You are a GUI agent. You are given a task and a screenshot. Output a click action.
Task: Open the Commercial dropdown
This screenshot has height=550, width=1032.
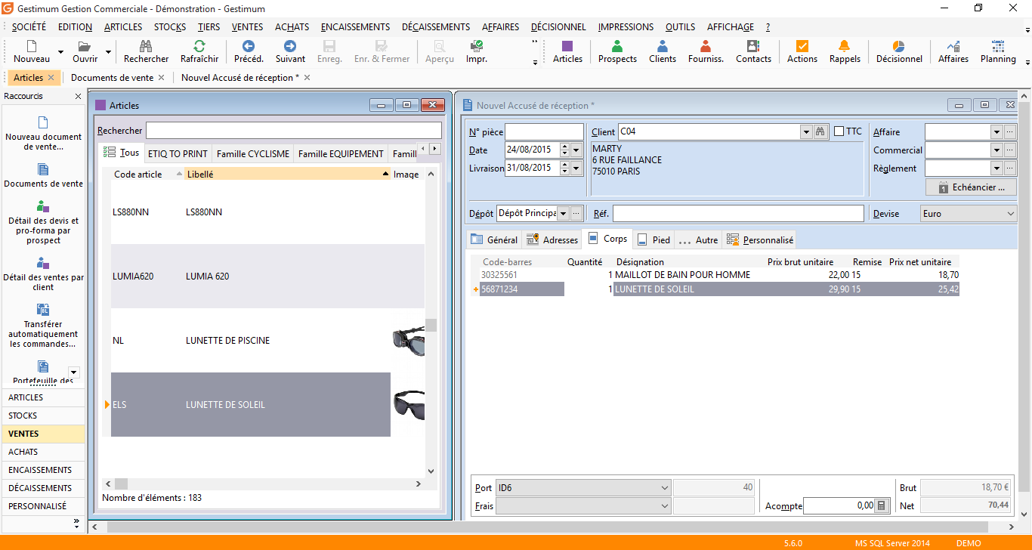tap(996, 150)
